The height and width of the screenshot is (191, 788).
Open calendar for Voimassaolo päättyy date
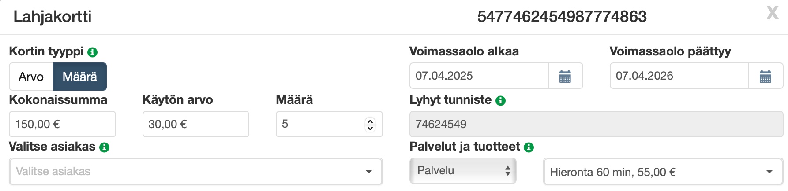point(765,76)
